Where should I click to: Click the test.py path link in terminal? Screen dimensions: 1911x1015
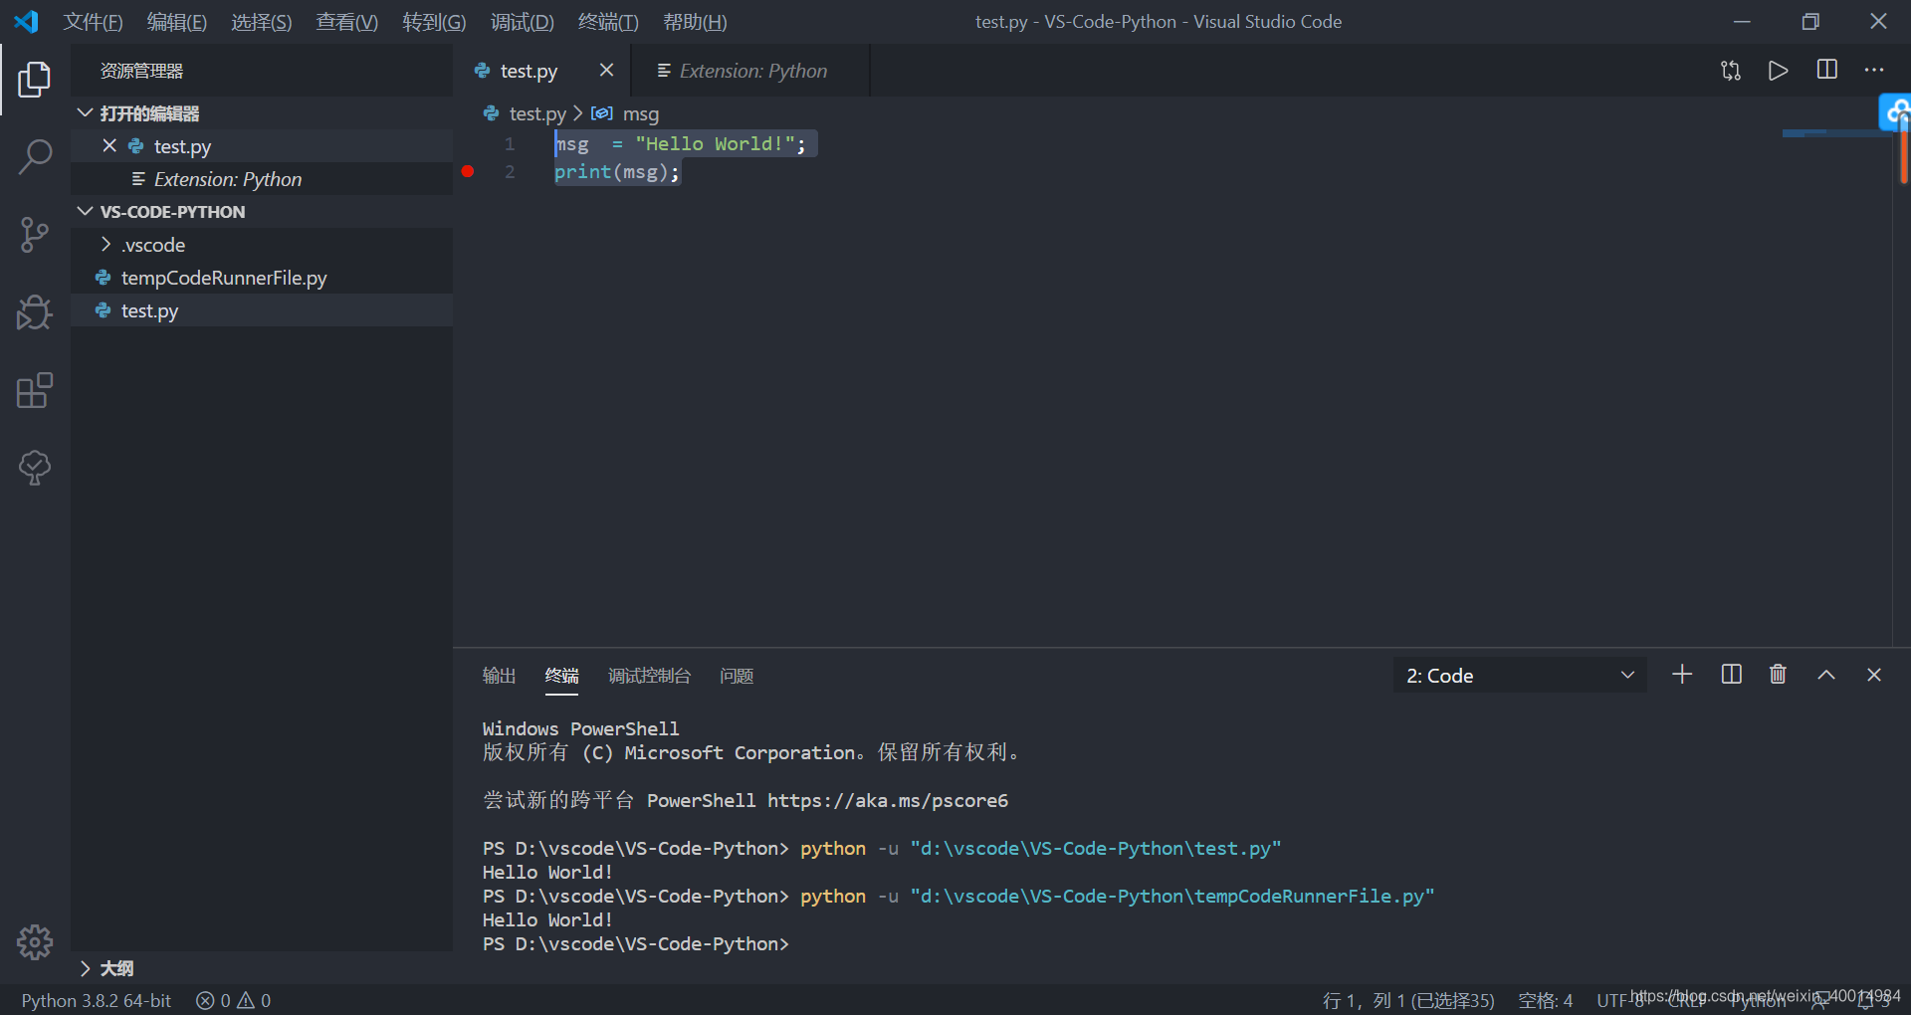tap(1096, 848)
